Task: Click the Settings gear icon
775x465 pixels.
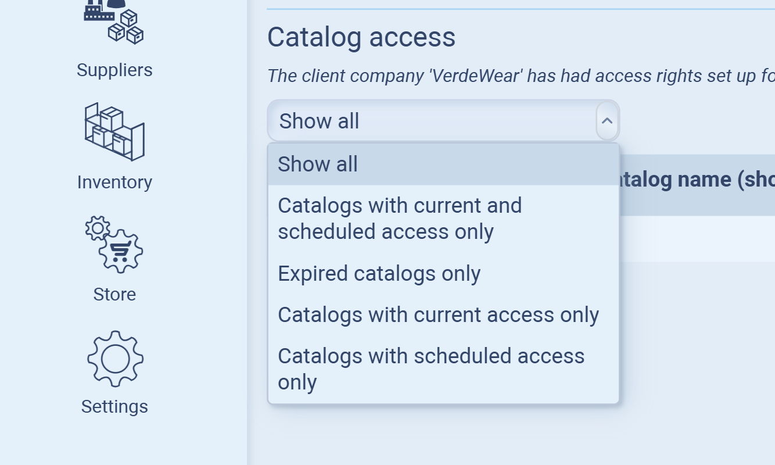Action: [x=115, y=359]
